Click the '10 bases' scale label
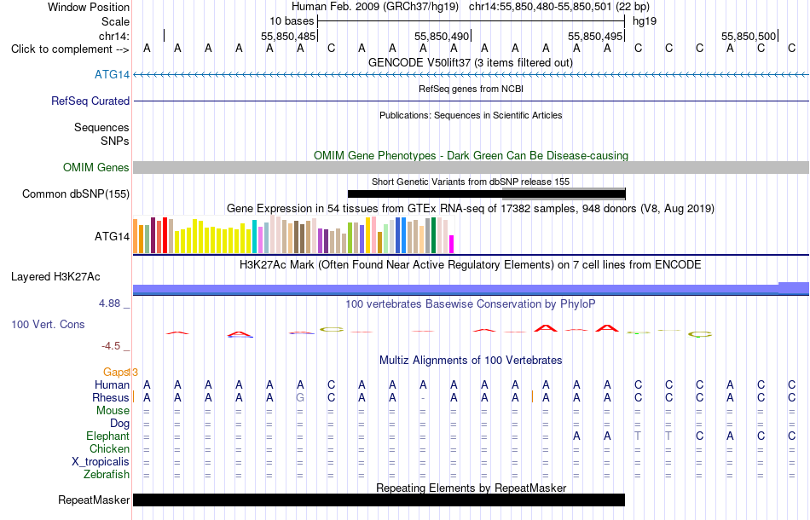 (x=292, y=21)
